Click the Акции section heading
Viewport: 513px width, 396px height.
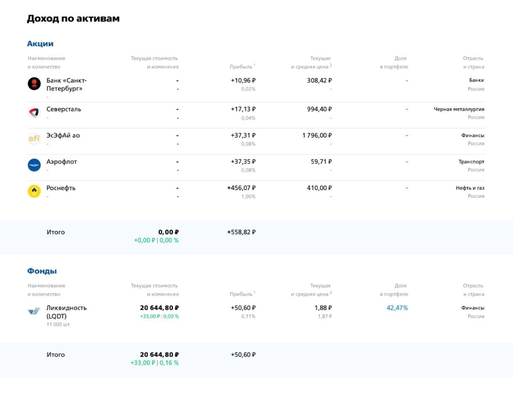pos(40,44)
